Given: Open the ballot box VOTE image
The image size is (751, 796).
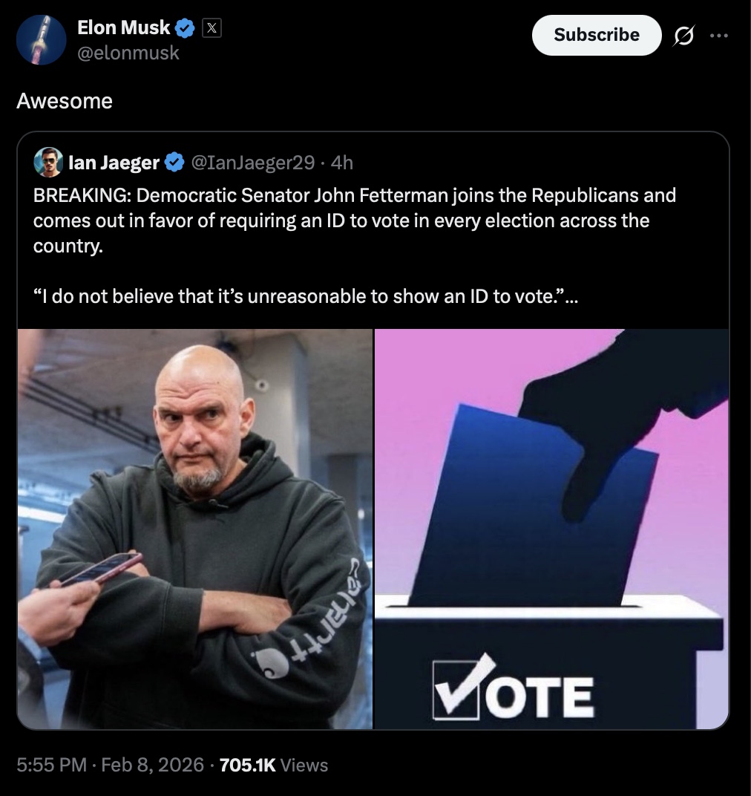Looking at the screenshot, I should tap(551, 529).
